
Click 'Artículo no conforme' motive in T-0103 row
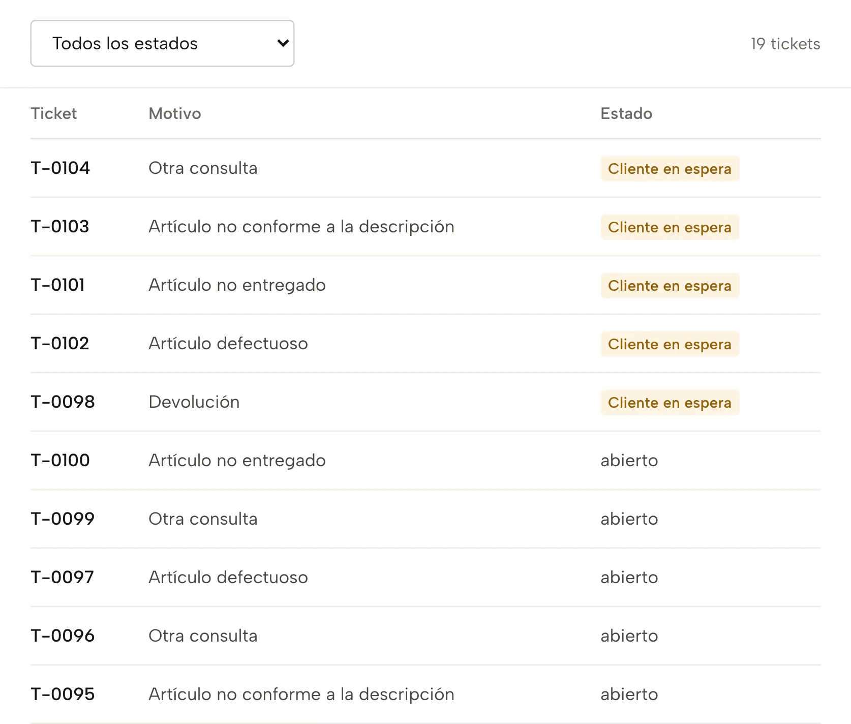click(301, 226)
